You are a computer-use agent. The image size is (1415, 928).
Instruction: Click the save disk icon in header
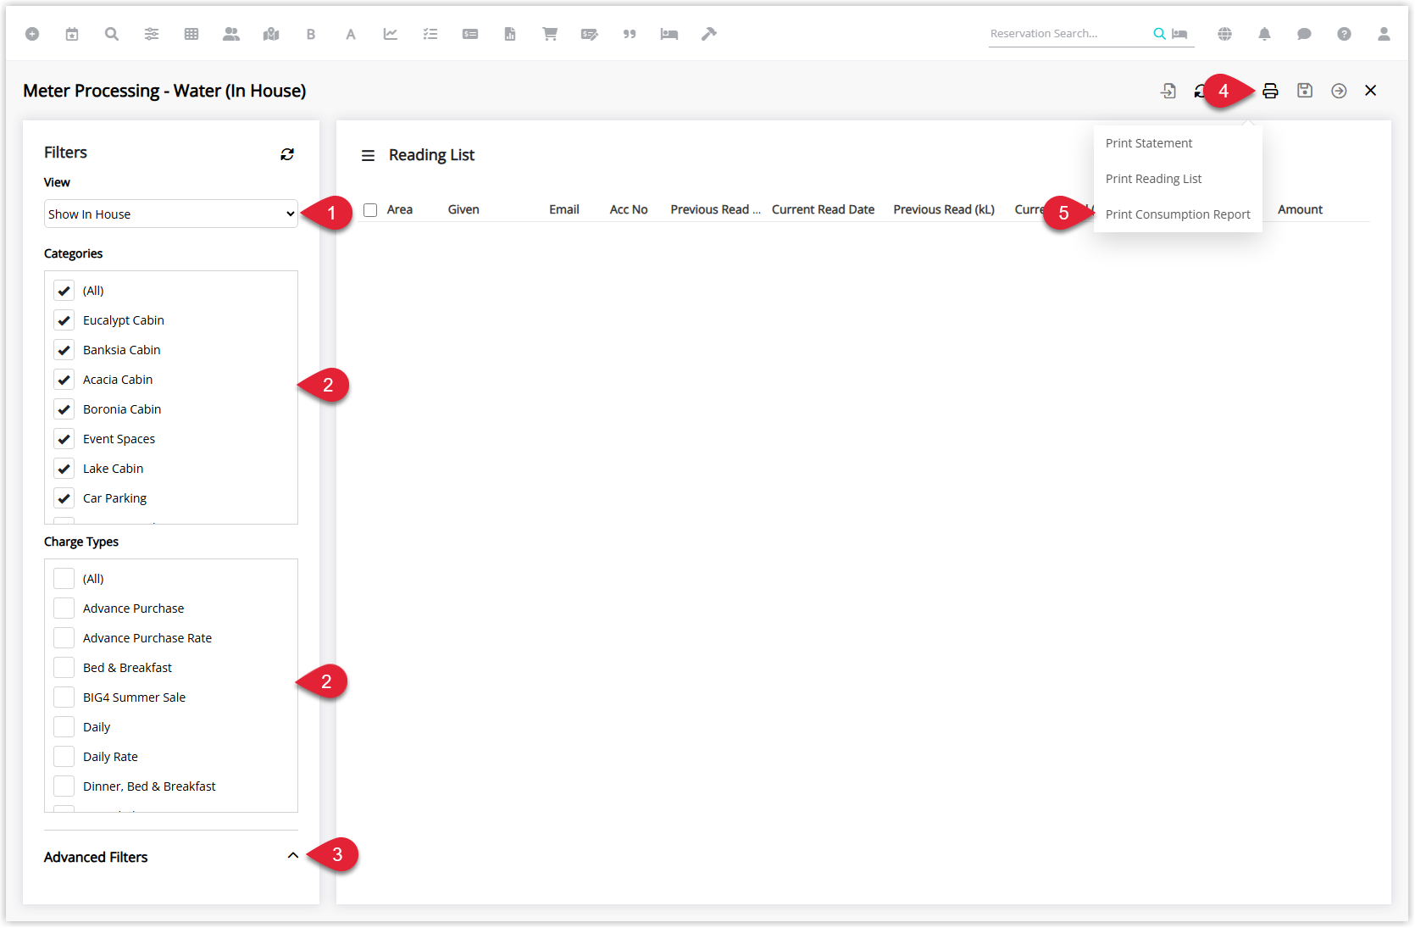pos(1305,91)
